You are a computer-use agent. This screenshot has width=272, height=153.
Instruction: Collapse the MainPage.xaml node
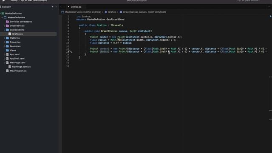pyautogui.click(x=5, y=62)
